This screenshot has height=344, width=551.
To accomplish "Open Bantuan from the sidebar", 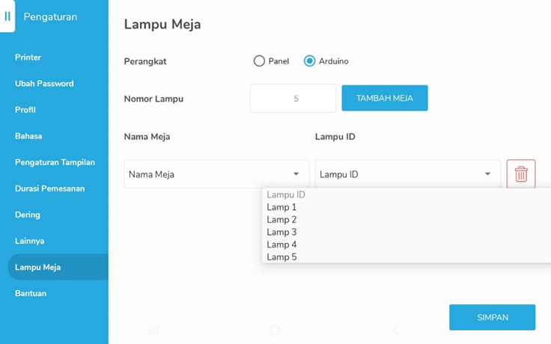I will [x=31, y=293].
